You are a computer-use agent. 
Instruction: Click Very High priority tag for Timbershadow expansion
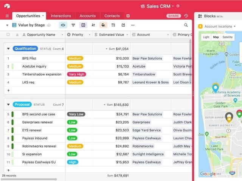(x=76, y=74)
